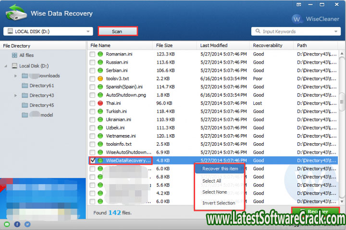Viewport: 346px width, 230px height.
Task: Choose Invert Selection from context menu
Action: click(219, 203)
